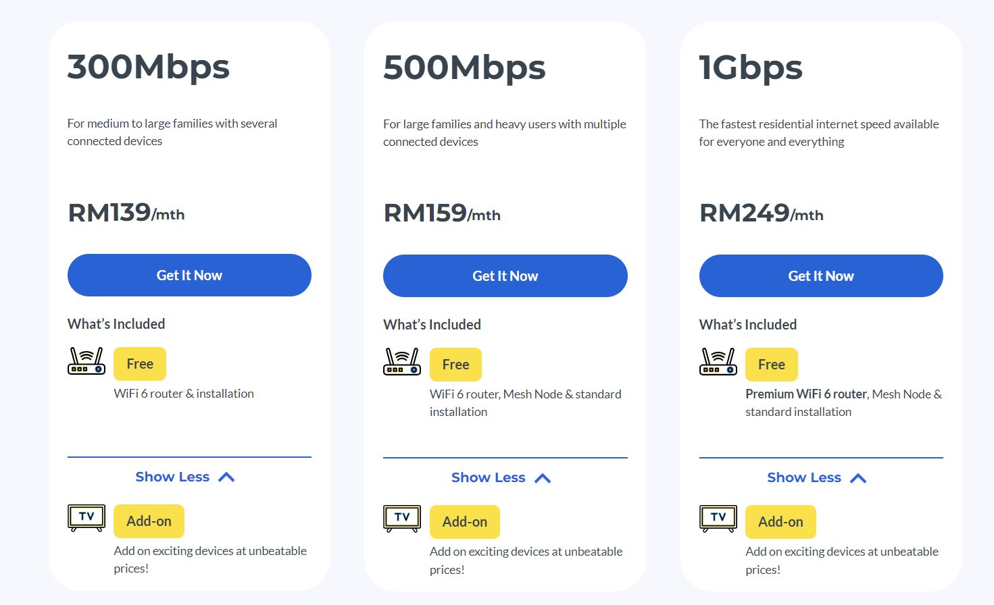
Task: Select the 1Gbps plan heading
Action: click(x=751, y=67)
